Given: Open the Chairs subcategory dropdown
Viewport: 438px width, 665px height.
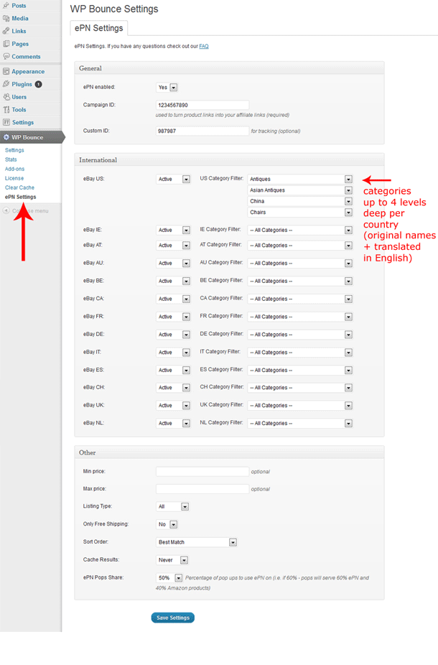Looking at the screenshot, I should tap(300, 212).
